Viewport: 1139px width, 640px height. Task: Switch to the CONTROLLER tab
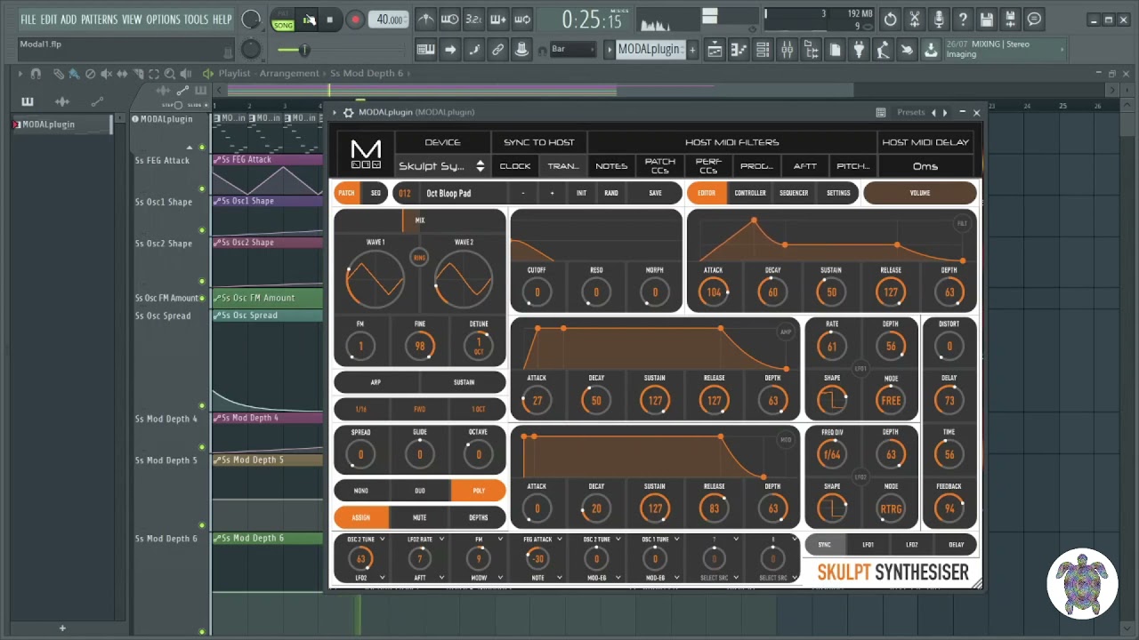(x=750, y=193)
